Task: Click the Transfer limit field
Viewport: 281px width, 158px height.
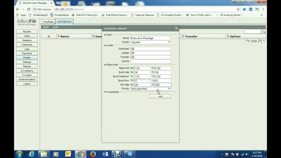Action: (151, 57)
